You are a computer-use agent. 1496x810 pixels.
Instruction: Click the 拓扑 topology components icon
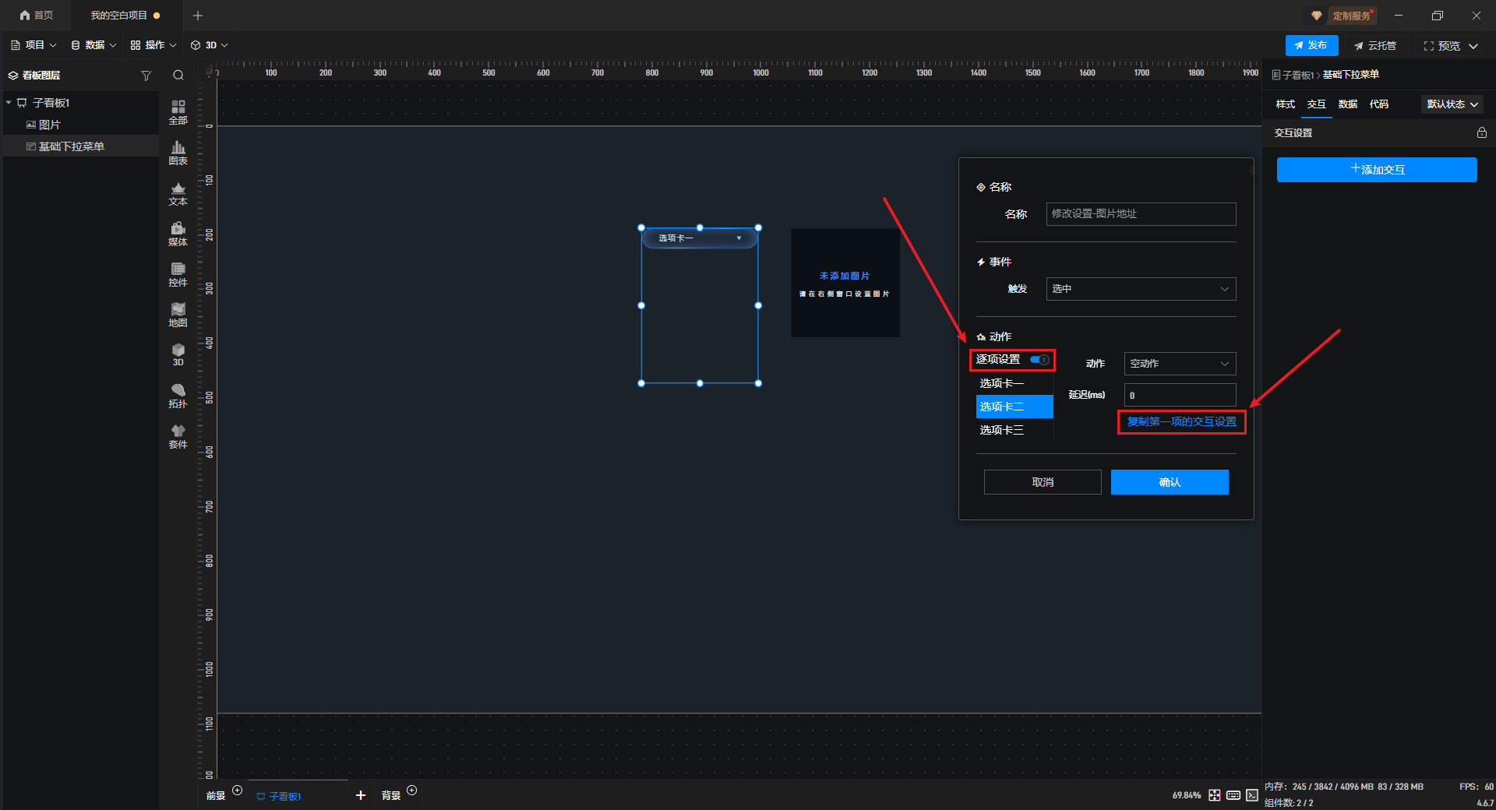(x=178, y=396)
